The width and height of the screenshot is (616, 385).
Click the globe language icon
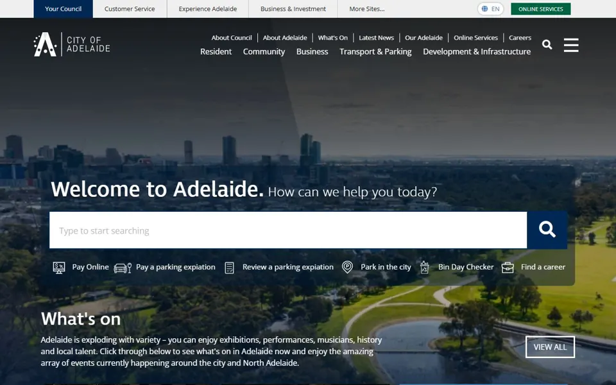tap(485, 8)
